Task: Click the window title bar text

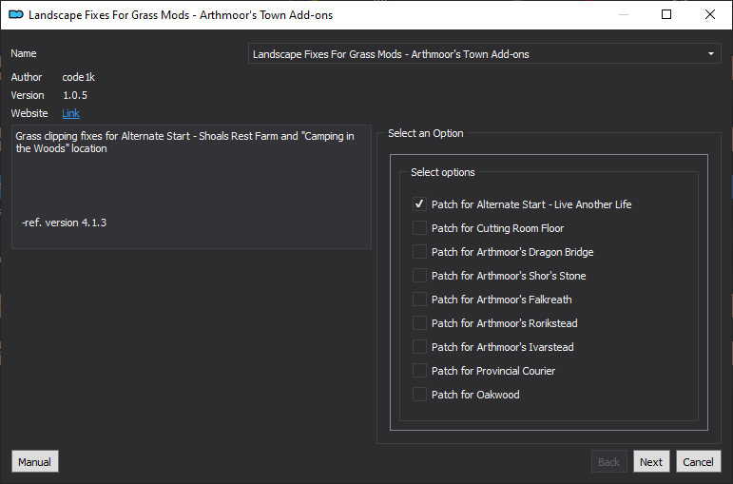Action: [181, 15]
